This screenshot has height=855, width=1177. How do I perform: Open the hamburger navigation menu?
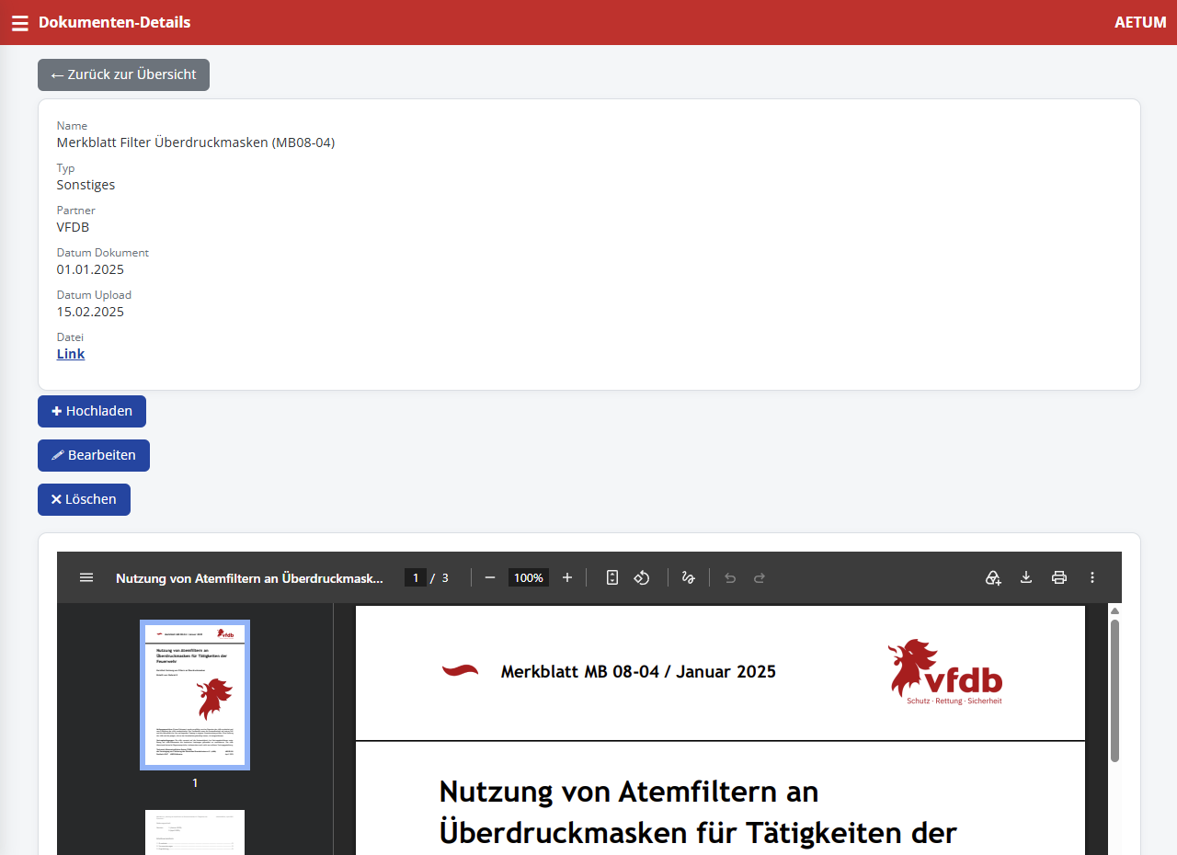[19, 23]
